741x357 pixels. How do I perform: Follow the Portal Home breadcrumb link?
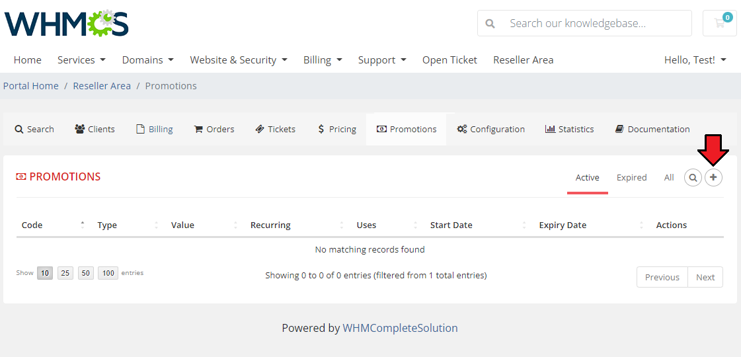click(30, 86)
